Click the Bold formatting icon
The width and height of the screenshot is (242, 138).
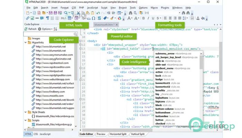click(143, 18)
